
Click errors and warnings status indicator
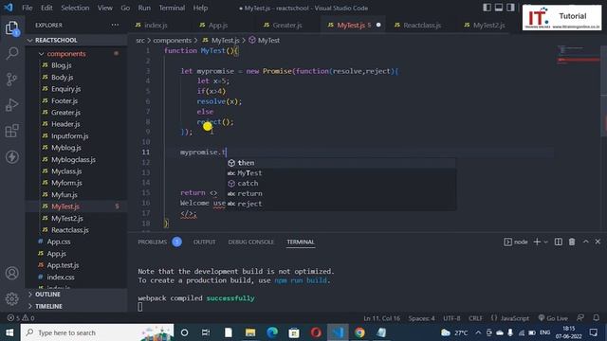[21, 318]
